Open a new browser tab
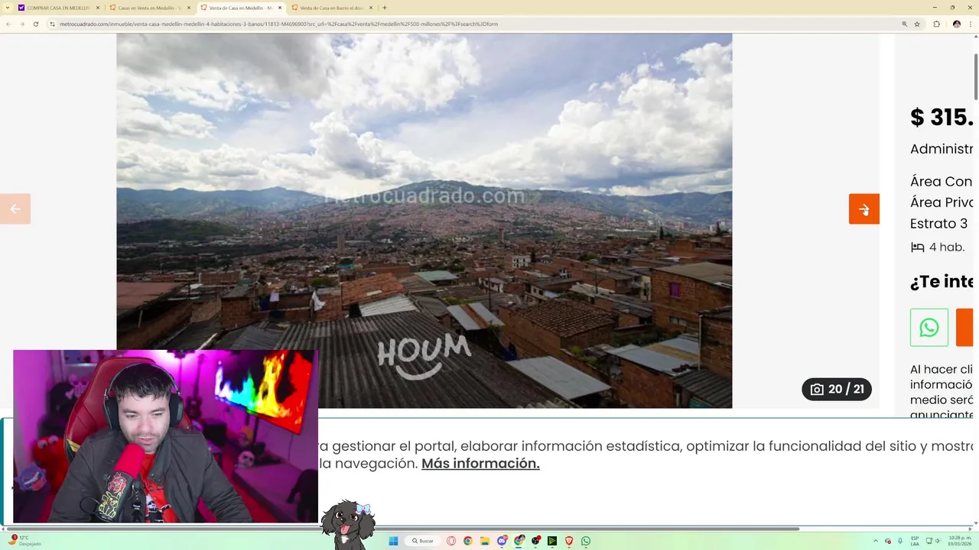The height and width of the screenshot is (550, 979). click(x=384, y=8)
